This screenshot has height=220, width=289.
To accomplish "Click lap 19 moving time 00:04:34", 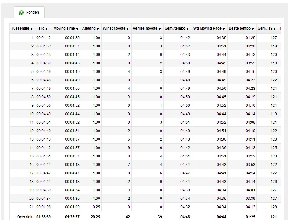I will point(72,190).
